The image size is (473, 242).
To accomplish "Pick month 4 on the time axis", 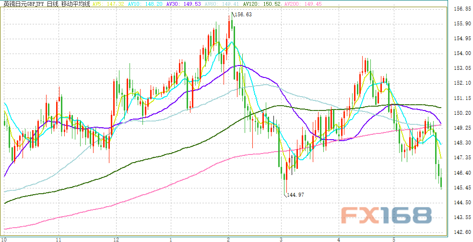I will click(338, 238).
